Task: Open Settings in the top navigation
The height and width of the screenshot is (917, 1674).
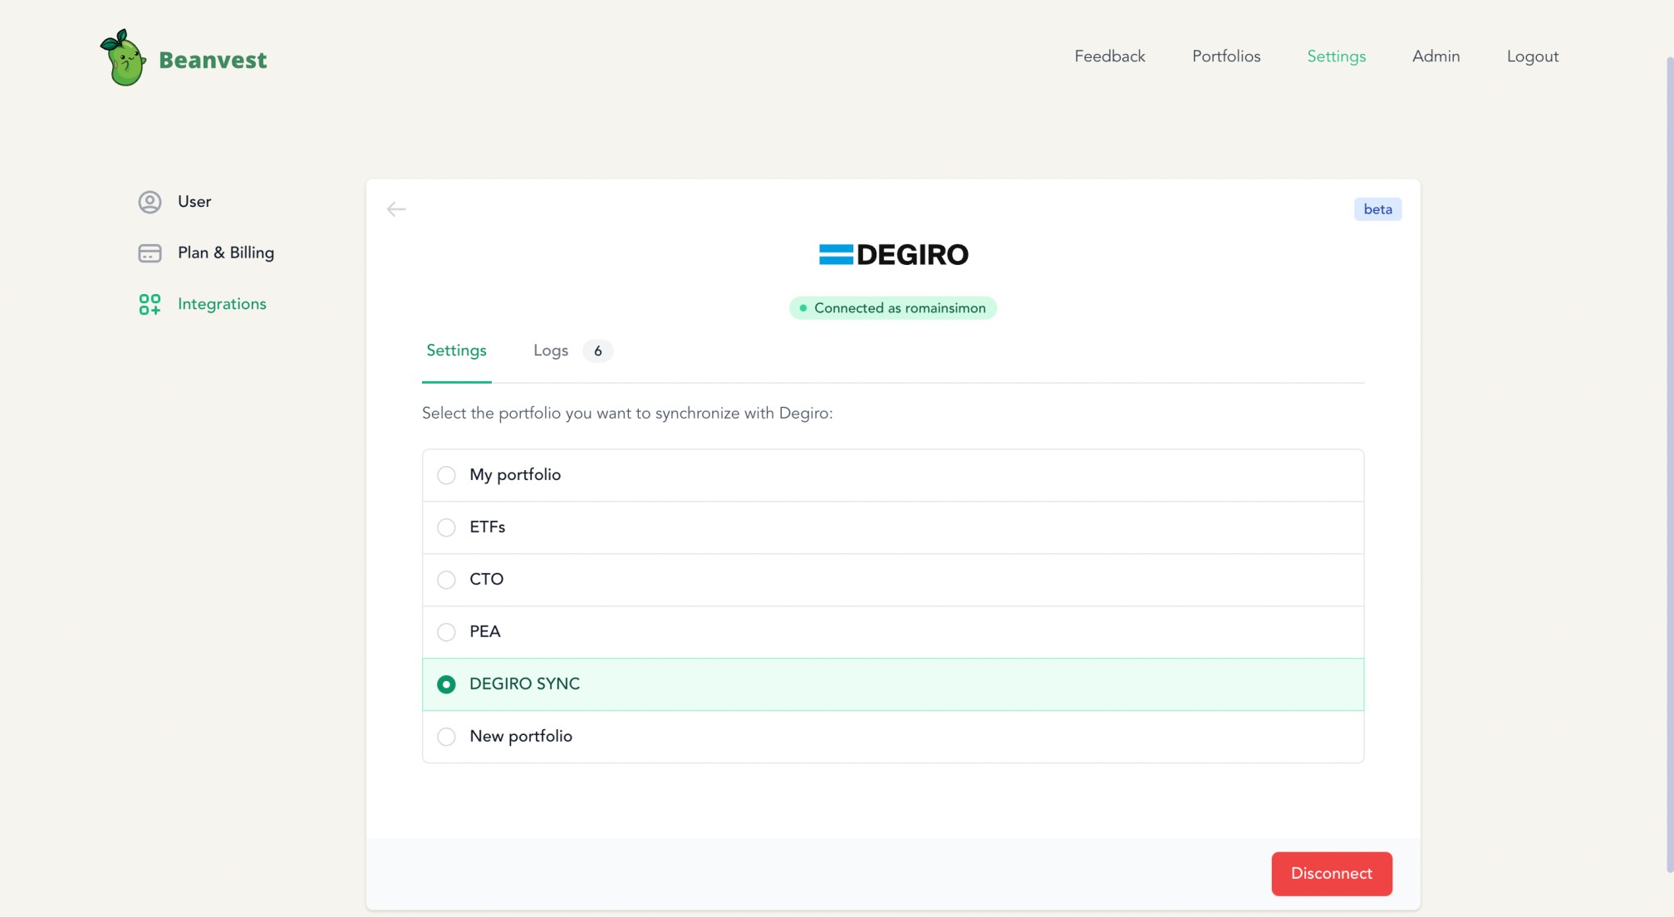Action: [x=1336, y=56]
